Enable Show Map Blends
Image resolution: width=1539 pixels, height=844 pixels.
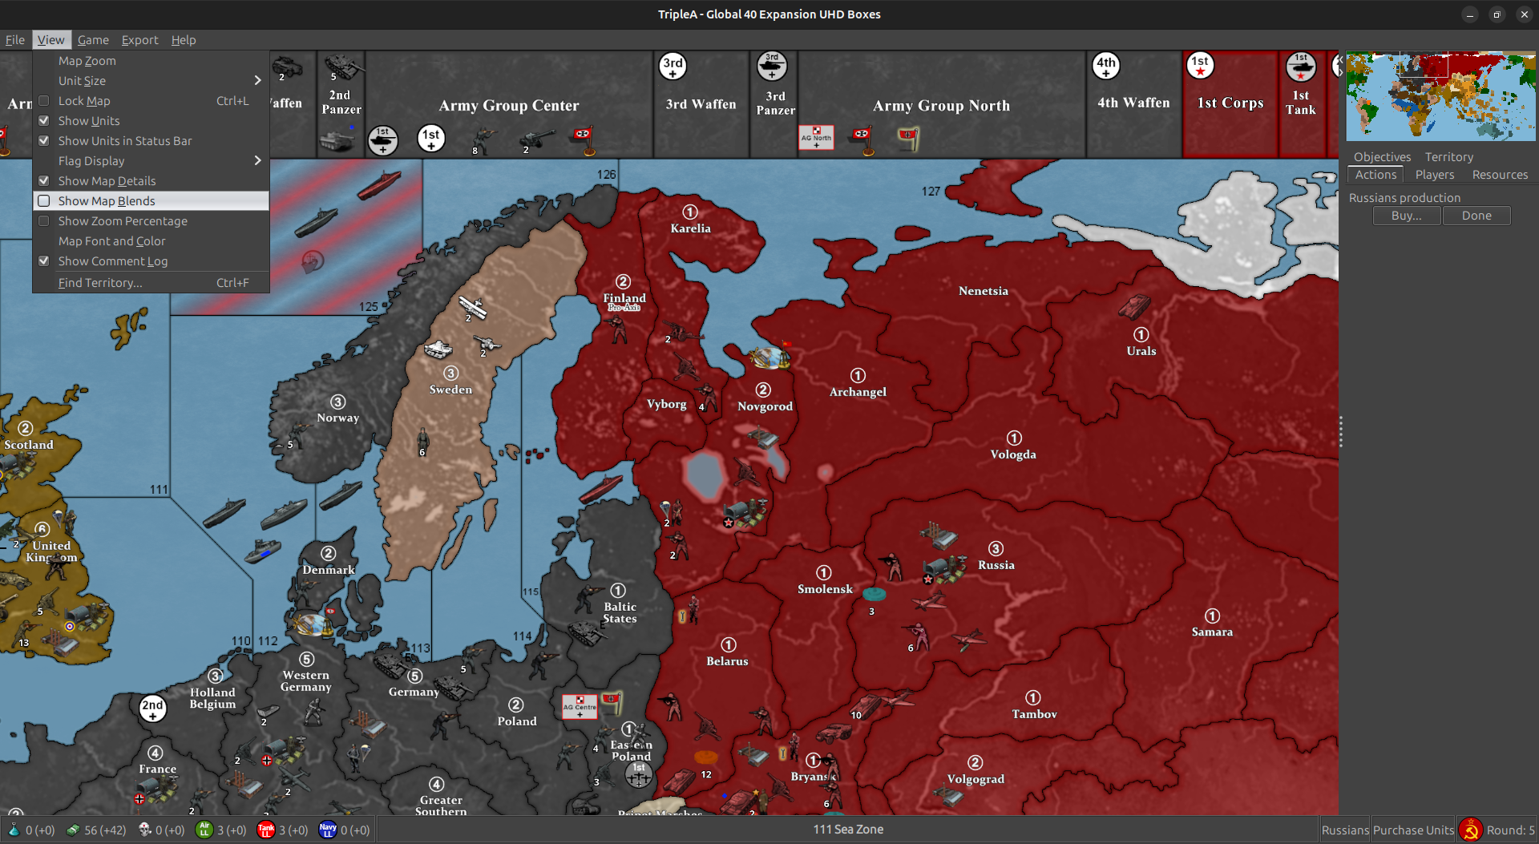(44, 201)
